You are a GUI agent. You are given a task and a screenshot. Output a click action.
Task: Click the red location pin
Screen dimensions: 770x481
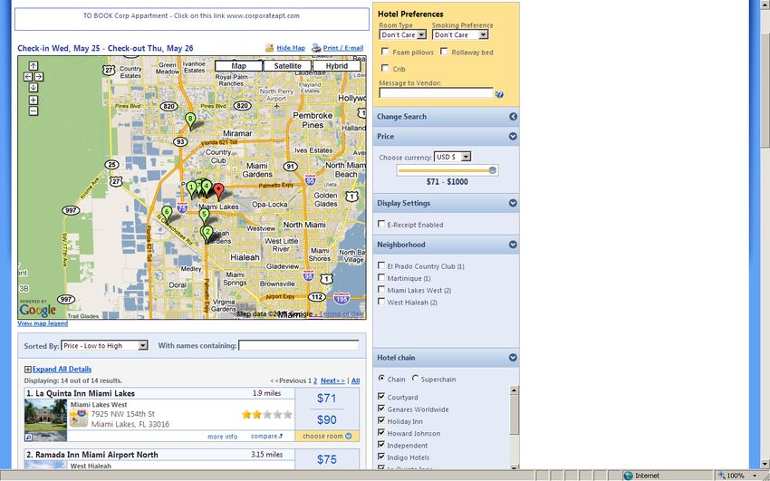click(218, 191)
